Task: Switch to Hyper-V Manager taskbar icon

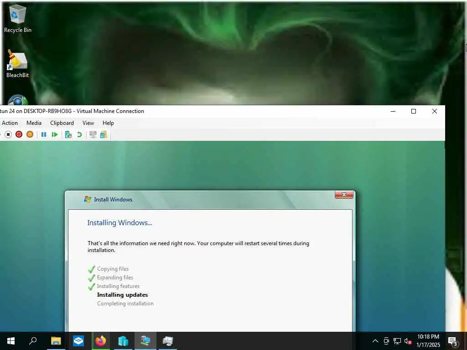Action: click(123, 341)
